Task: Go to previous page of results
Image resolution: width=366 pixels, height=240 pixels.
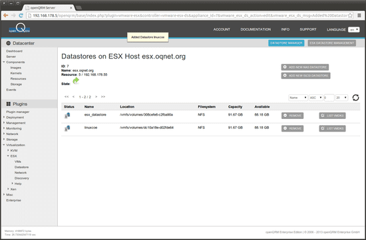Action: [x=73, y=97]
